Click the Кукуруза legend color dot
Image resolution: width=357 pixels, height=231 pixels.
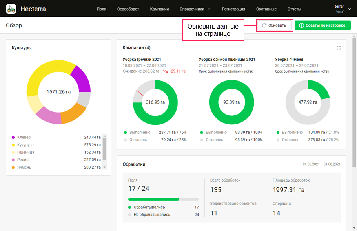pyautogui.click(x=13, y=145)
